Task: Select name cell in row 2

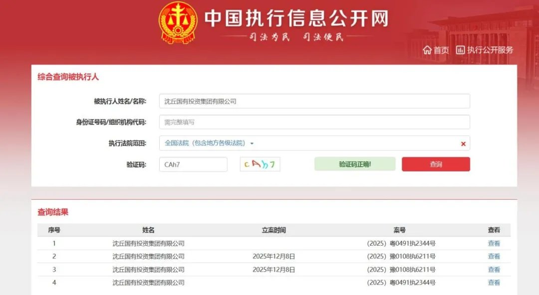Action: (149, 257)
